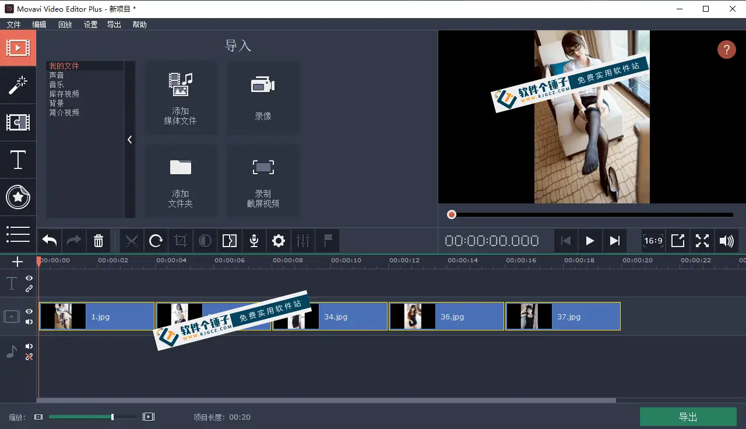Open the 16:9 aspect ratio dropdown
The image size is (746, 429).
click(653, 240)
